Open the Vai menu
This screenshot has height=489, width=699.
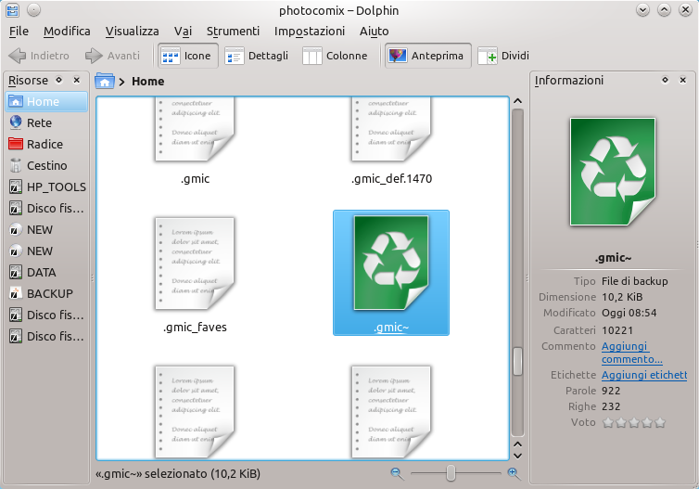[183, 32]
